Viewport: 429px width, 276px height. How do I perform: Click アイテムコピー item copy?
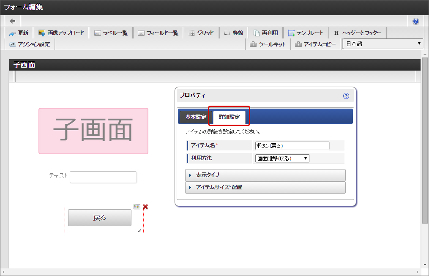315,44
